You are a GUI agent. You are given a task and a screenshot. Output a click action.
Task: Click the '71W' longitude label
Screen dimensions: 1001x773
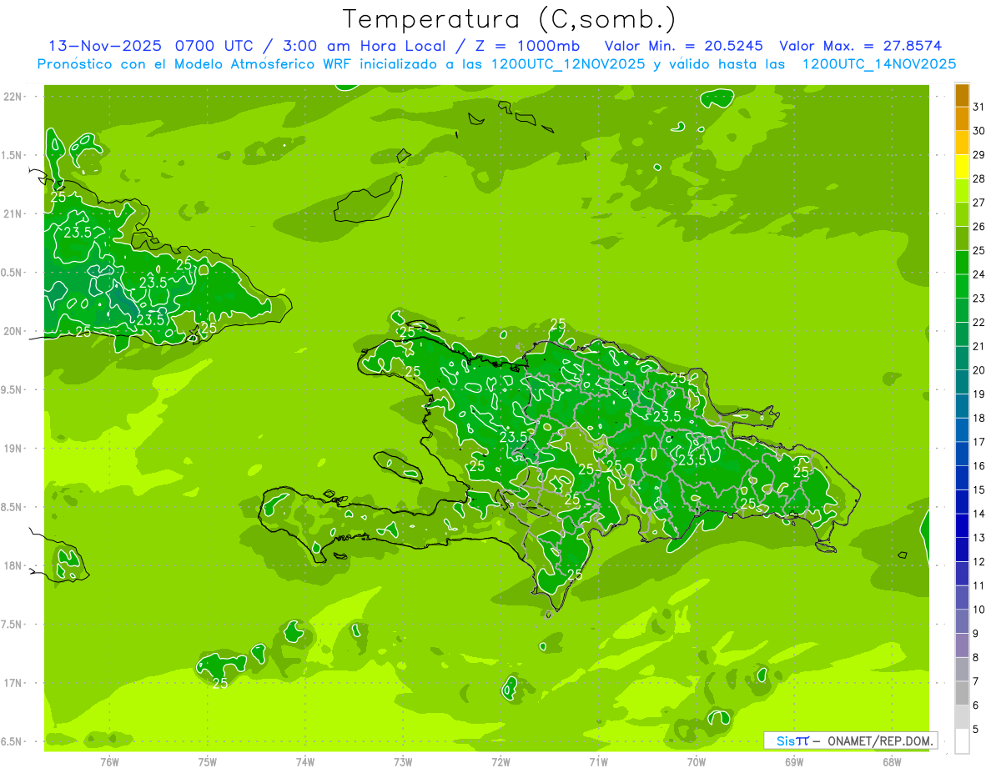(x=598, y=762)
